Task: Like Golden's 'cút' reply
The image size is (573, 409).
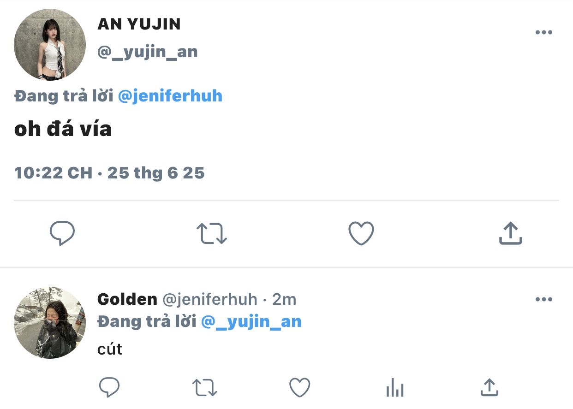Action: (x=299, y=387)
